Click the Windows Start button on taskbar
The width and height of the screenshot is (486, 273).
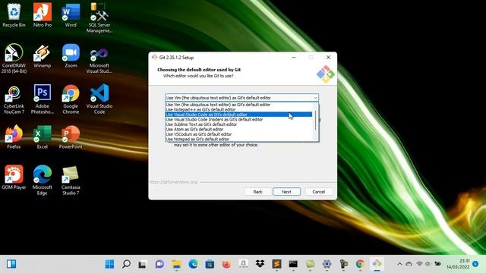(x=109, y=264)
